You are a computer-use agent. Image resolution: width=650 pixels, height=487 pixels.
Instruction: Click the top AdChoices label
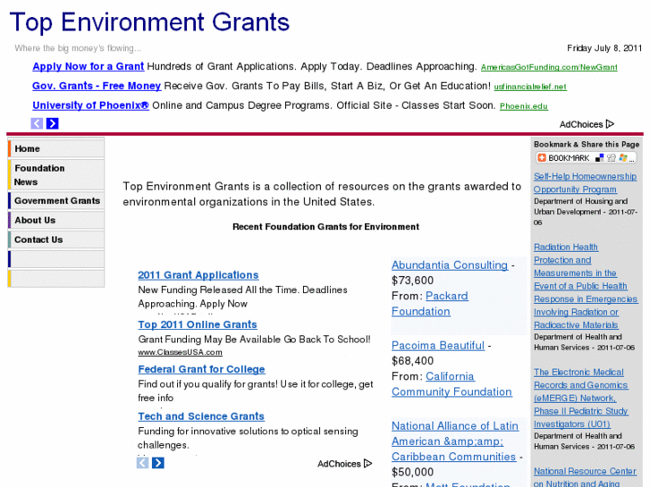581,124
